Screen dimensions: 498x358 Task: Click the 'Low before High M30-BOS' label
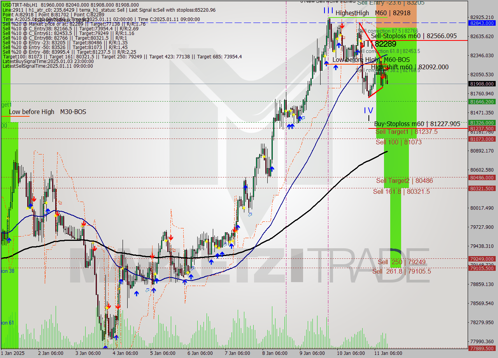47,112
